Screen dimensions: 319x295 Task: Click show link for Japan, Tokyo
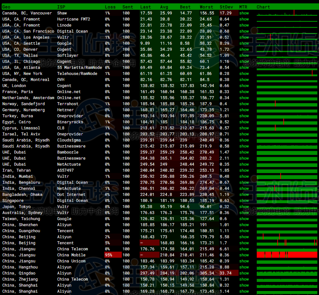(x=244, y=207)
